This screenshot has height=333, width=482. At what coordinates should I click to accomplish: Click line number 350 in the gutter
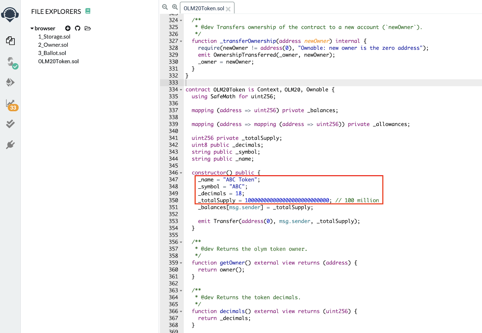coord(173,200)
